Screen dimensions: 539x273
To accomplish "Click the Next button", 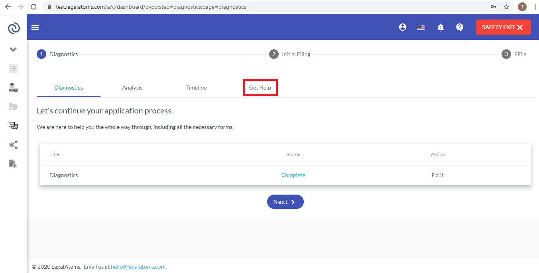I will point(285,202).
